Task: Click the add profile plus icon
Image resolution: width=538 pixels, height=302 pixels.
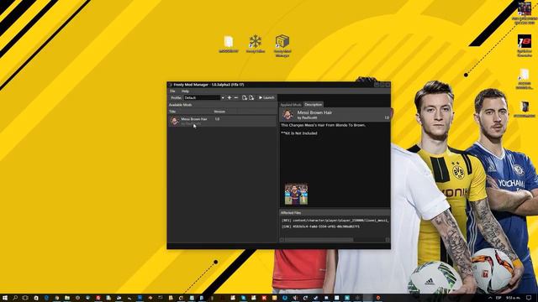Action: [x=229, y=97]
